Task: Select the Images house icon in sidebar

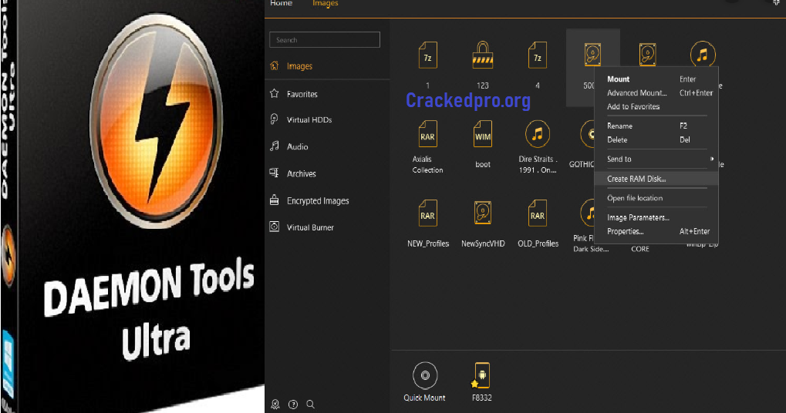Action: (x=274, y=65)
